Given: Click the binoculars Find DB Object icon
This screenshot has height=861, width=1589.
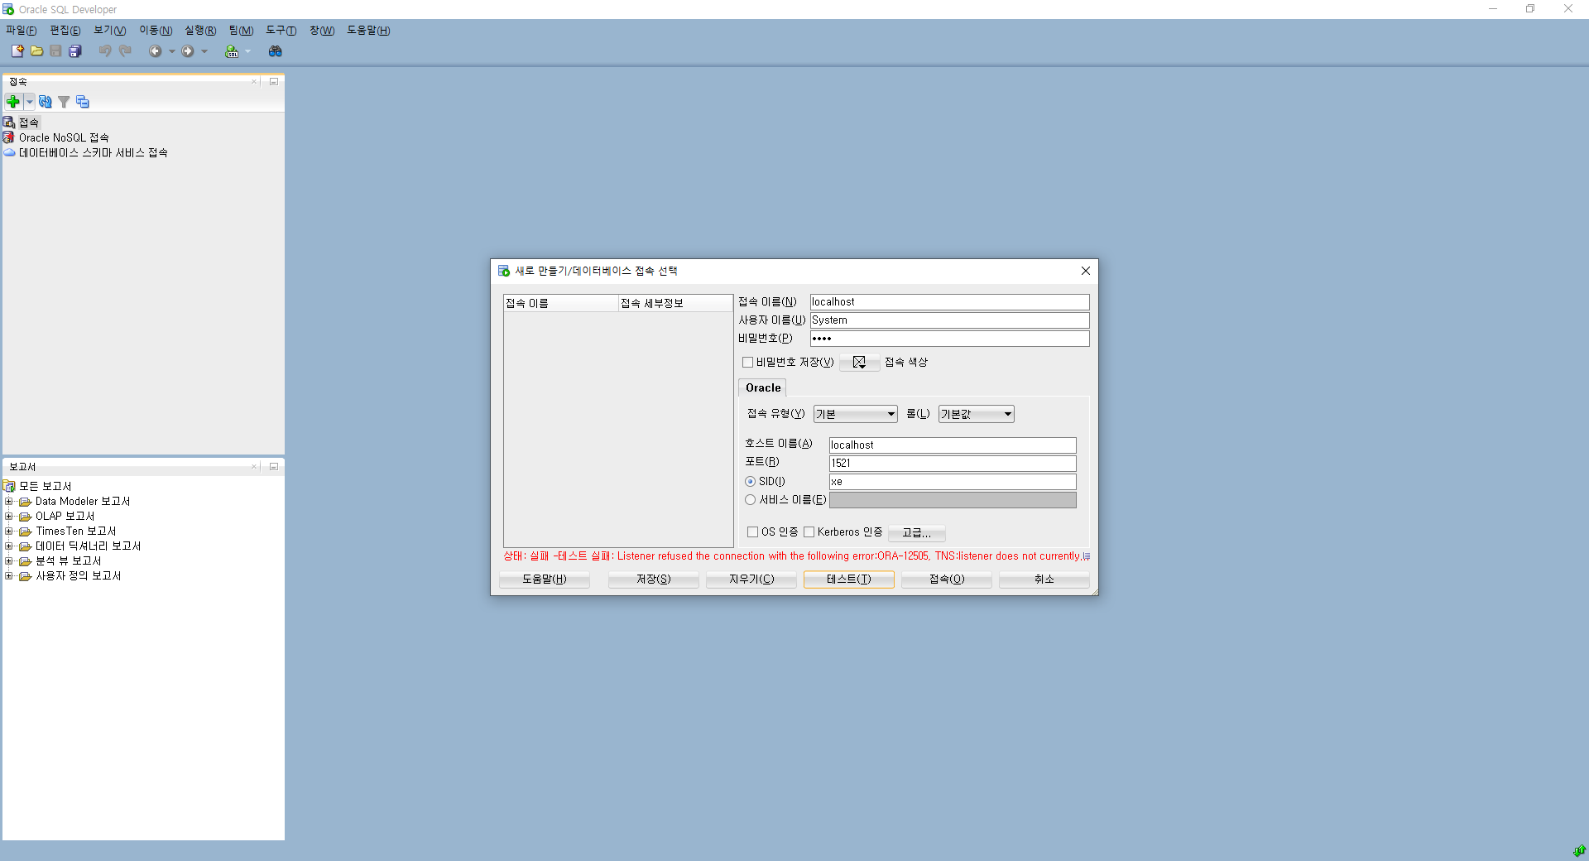Looking at the screenshot, I should pos(276,51).
